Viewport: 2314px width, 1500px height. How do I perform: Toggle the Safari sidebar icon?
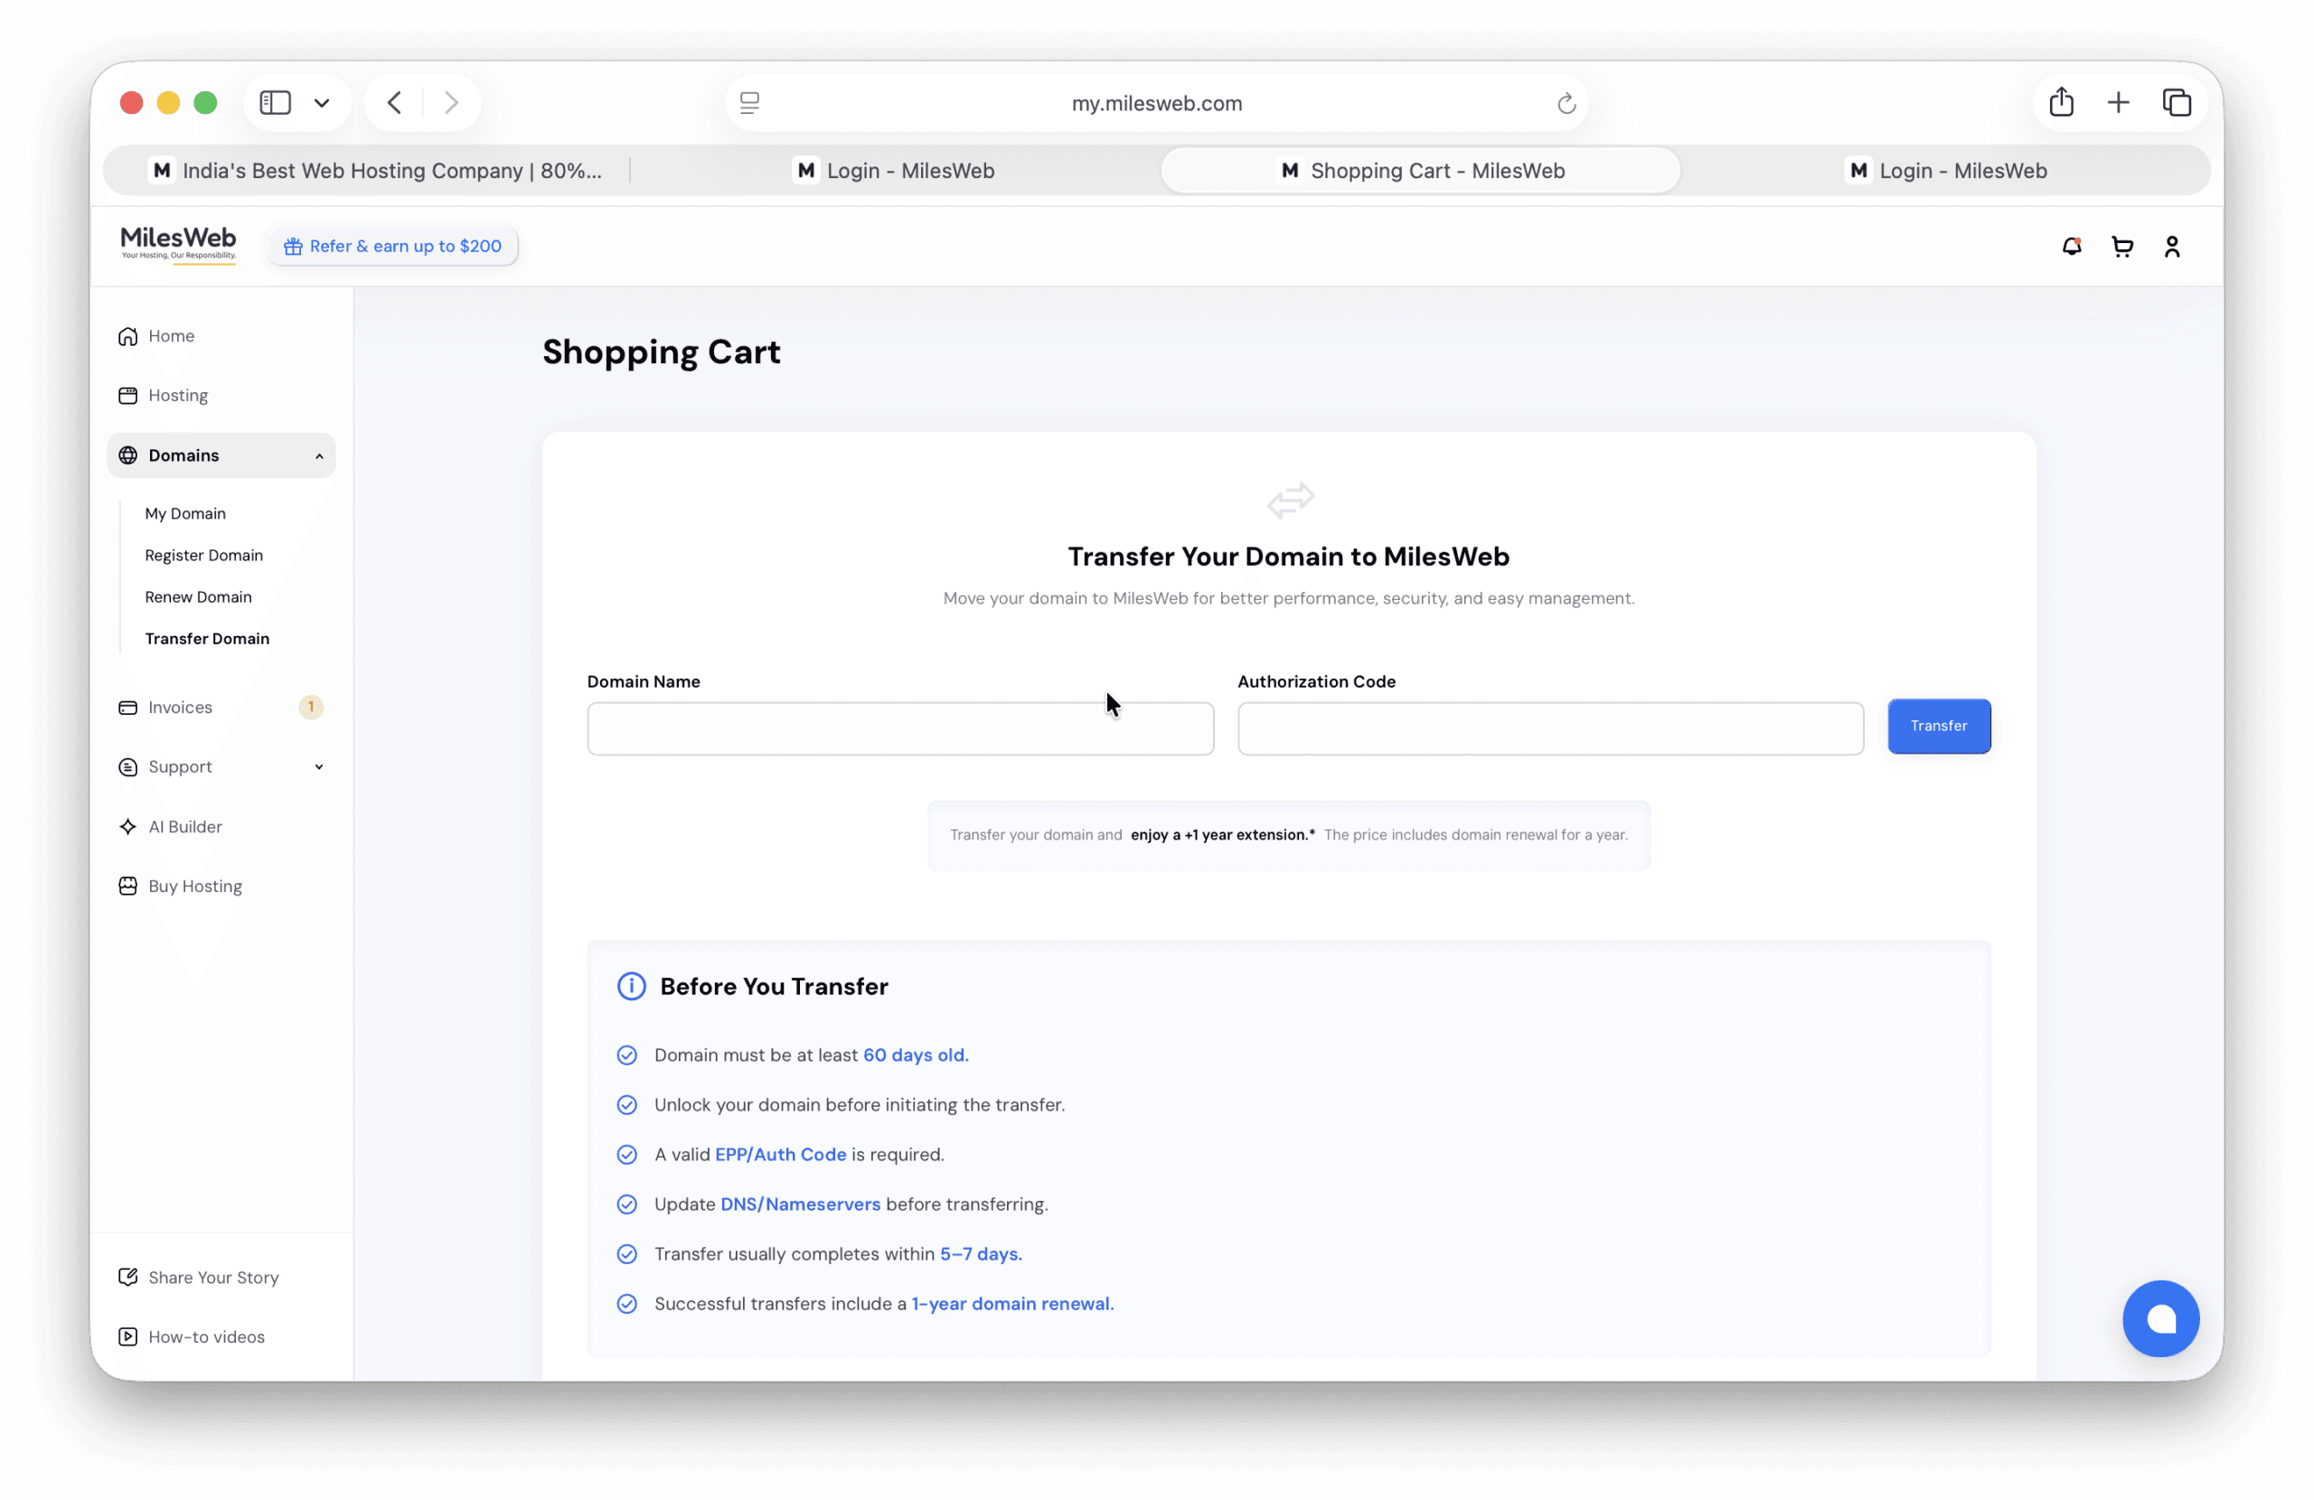click(275, 103)
